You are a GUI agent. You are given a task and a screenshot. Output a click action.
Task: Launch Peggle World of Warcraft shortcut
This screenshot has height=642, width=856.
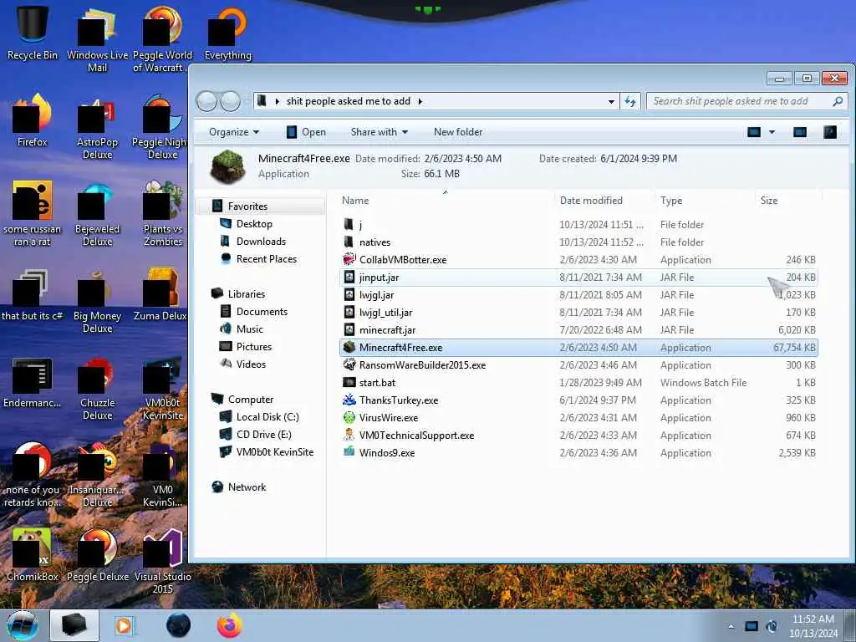[162, 39]
